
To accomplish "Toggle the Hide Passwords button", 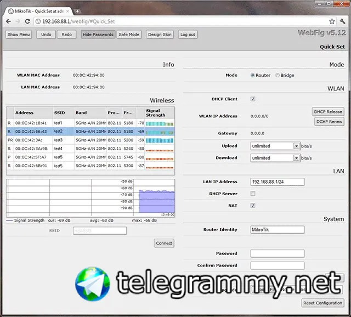I will click(x=98, y=35).
